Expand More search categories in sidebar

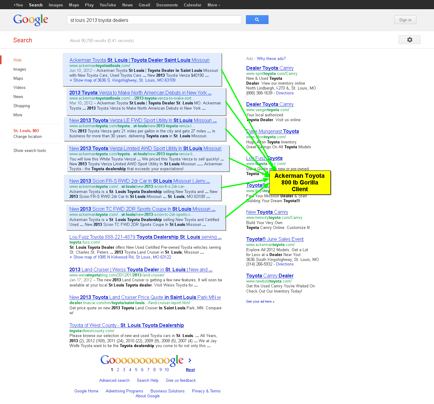[x=18, y=115]
